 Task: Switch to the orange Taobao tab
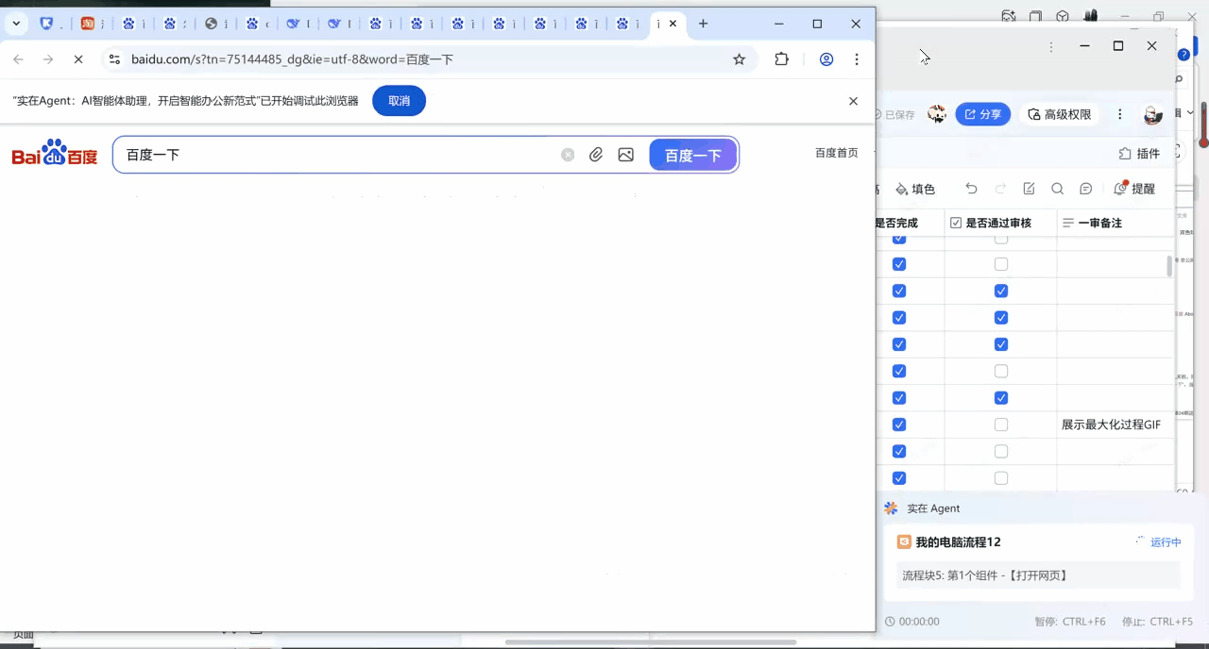(x=87, y=24)
